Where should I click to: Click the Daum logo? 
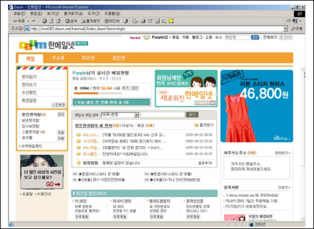(x=33, y=45)
